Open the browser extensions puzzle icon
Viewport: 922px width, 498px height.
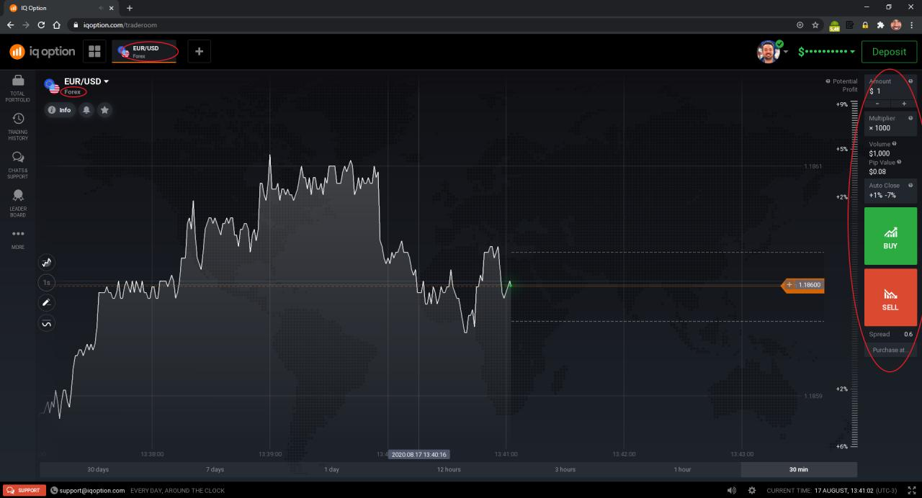880,24
